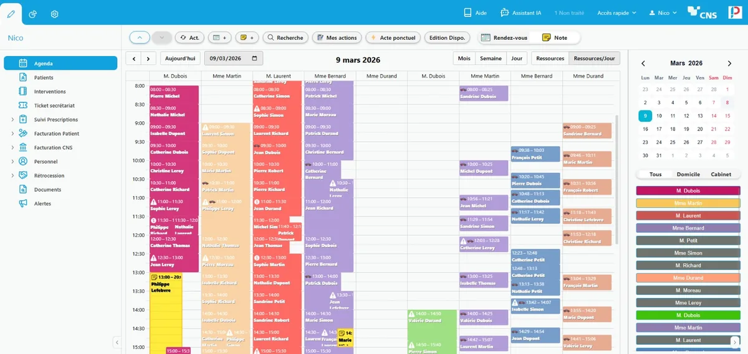Open the Accès rapide dropdown
Image resolution: width=748 pixels, height=354 pixels.
616,12
